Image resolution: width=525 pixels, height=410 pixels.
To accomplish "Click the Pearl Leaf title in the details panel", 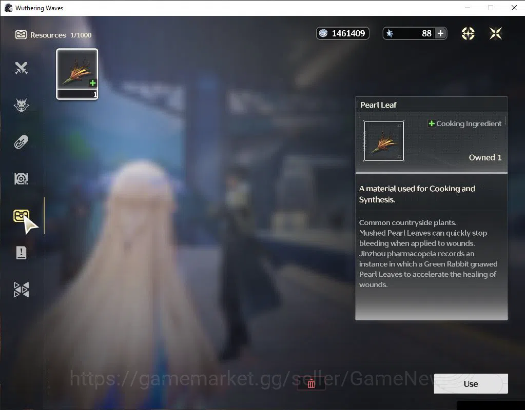I will [x=378, y=105].
